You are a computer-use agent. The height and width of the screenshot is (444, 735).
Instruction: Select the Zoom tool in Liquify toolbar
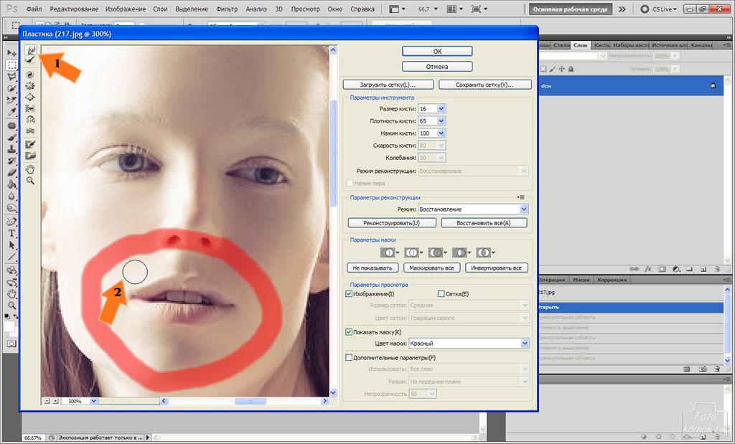[x=30, y=180]
